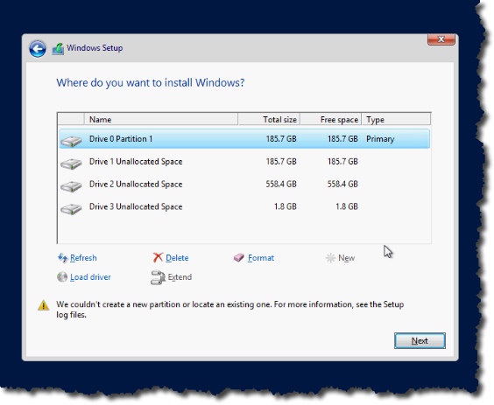
Task: Click the Primary type cell
Action: [380, 139]
